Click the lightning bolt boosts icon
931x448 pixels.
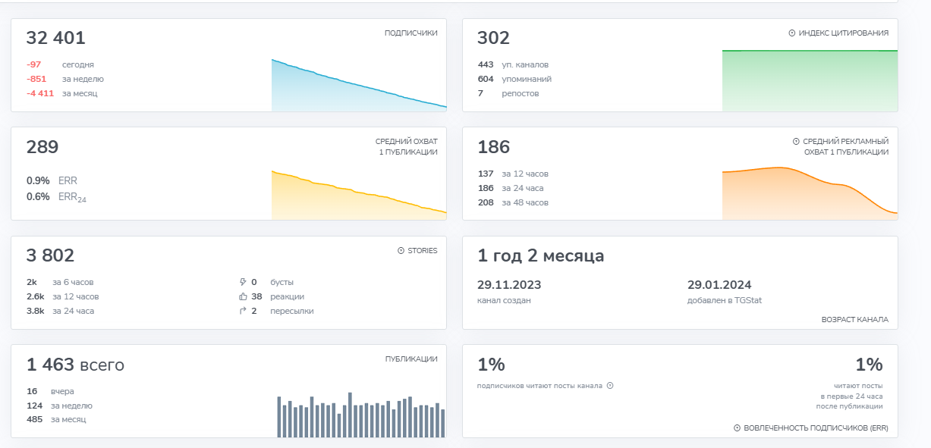(x=243, y=282)
